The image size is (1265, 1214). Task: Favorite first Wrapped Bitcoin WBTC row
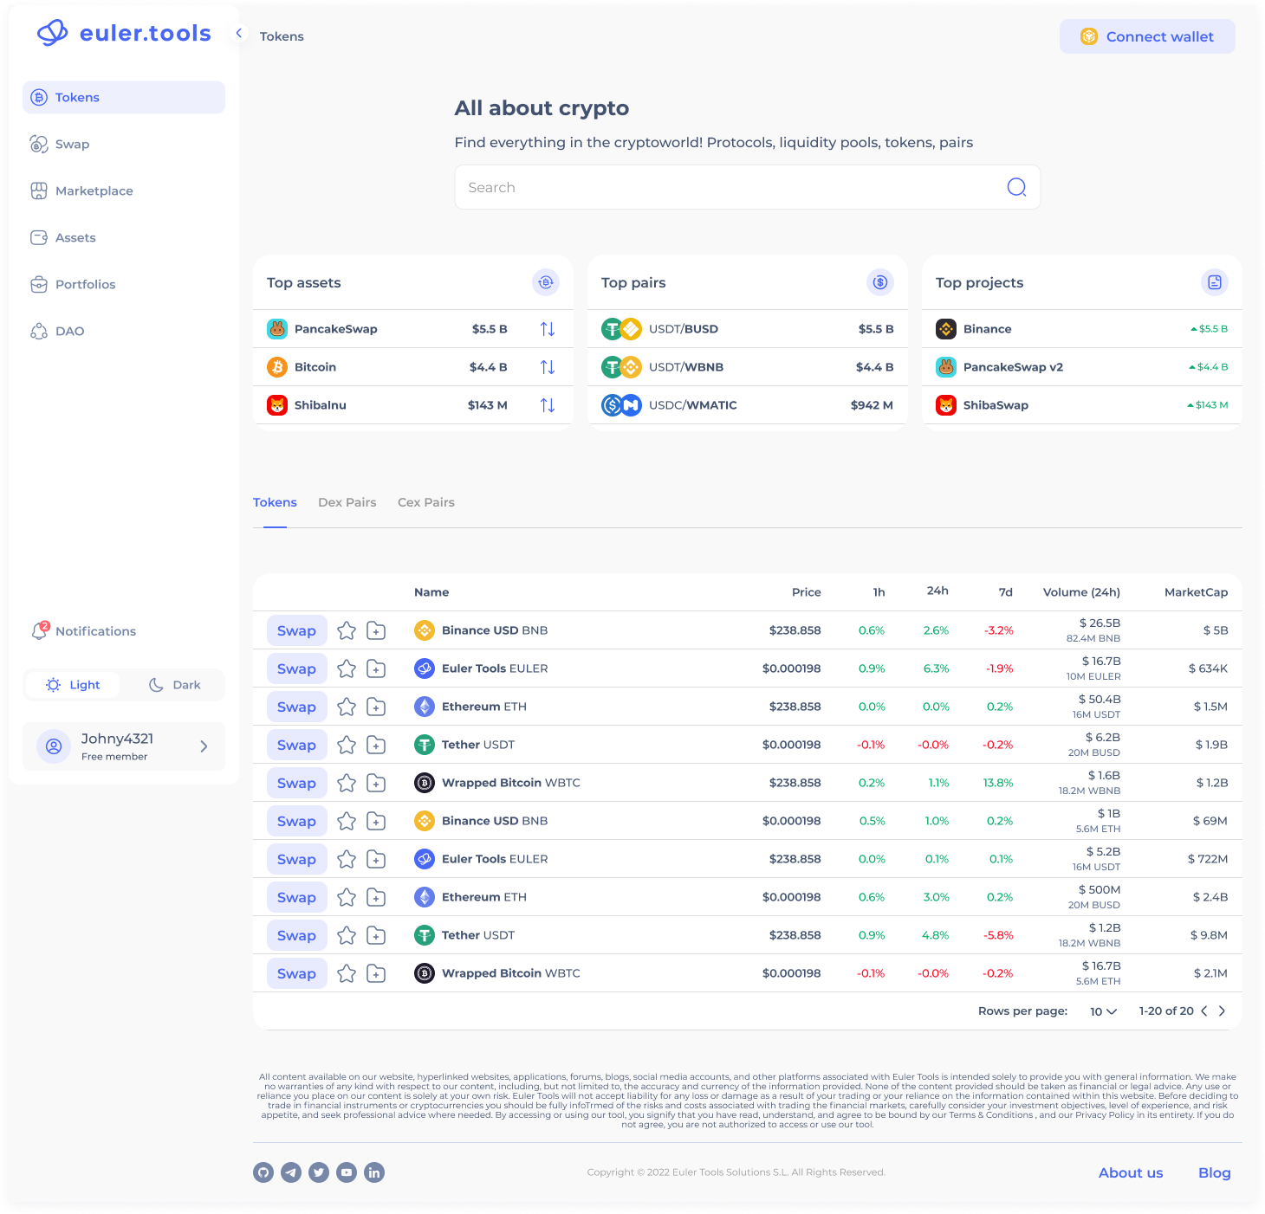[347, 783]
